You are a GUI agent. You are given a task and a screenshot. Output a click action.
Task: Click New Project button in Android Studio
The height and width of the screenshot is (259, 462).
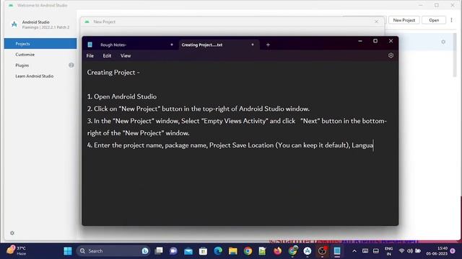click(404, 20)
